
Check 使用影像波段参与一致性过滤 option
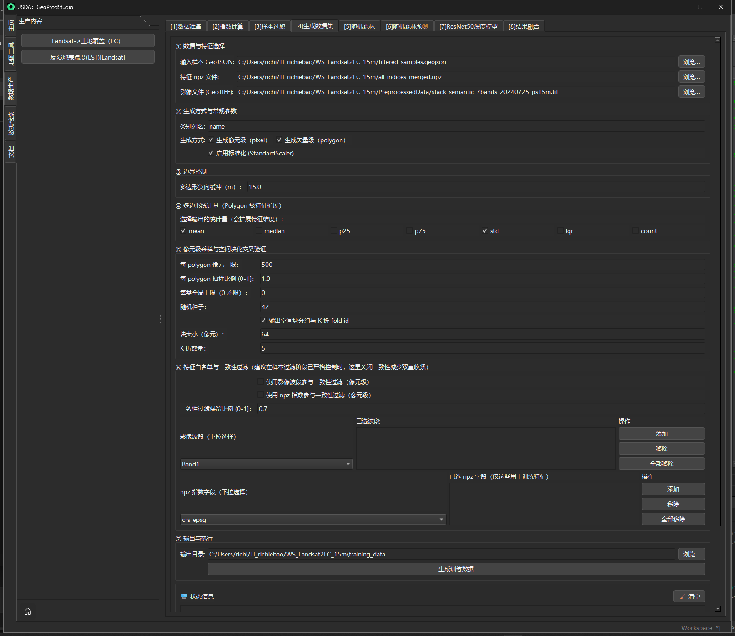point(261,382)
